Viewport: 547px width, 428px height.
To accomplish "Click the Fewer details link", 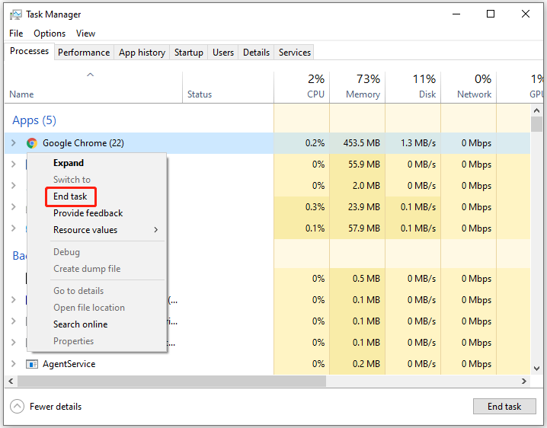I will click(x=56, y=407).
